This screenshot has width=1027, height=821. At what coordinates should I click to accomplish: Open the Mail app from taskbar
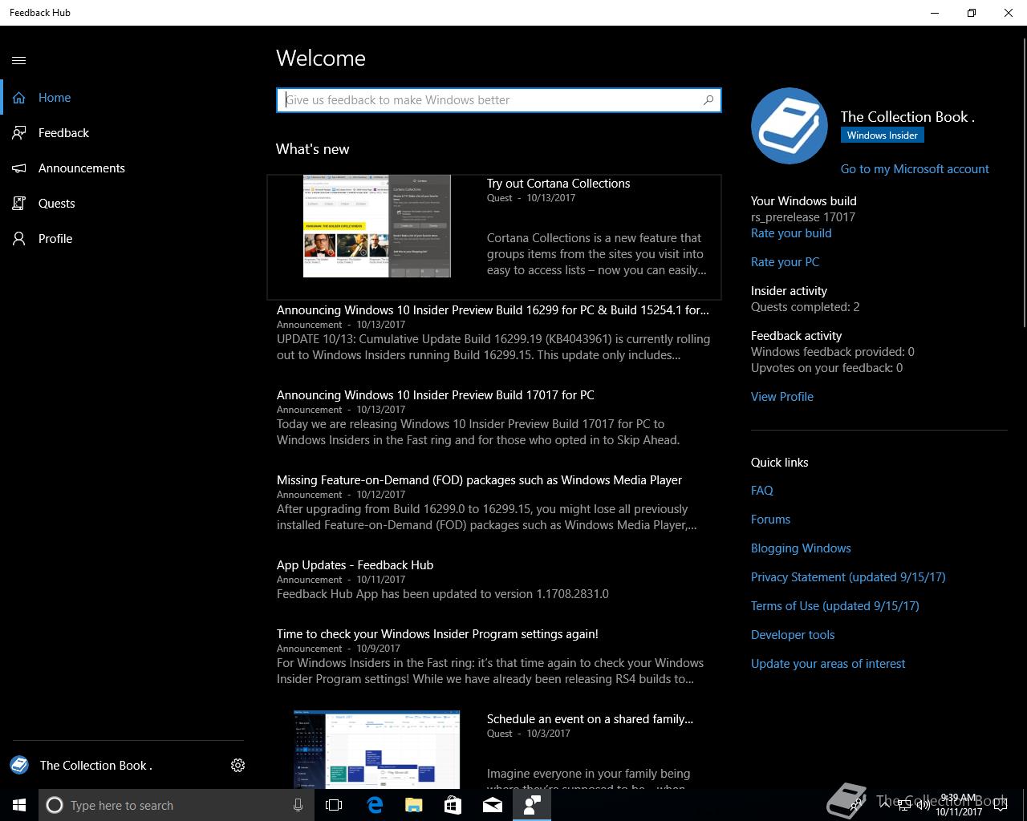493,805
